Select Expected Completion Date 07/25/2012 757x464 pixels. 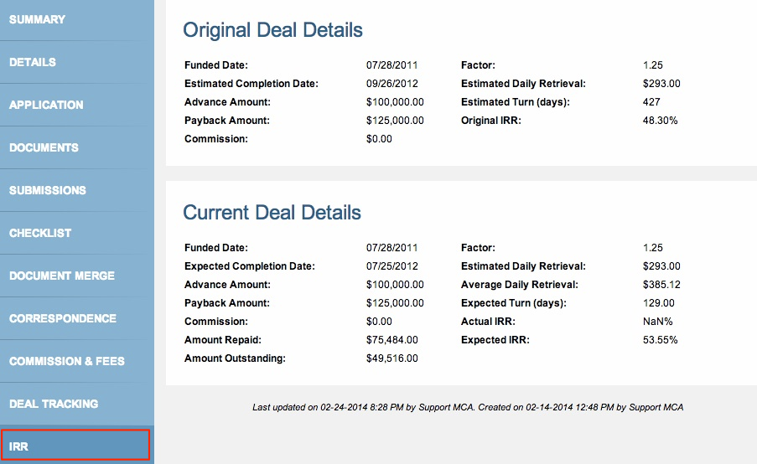[x=392, y=266]
